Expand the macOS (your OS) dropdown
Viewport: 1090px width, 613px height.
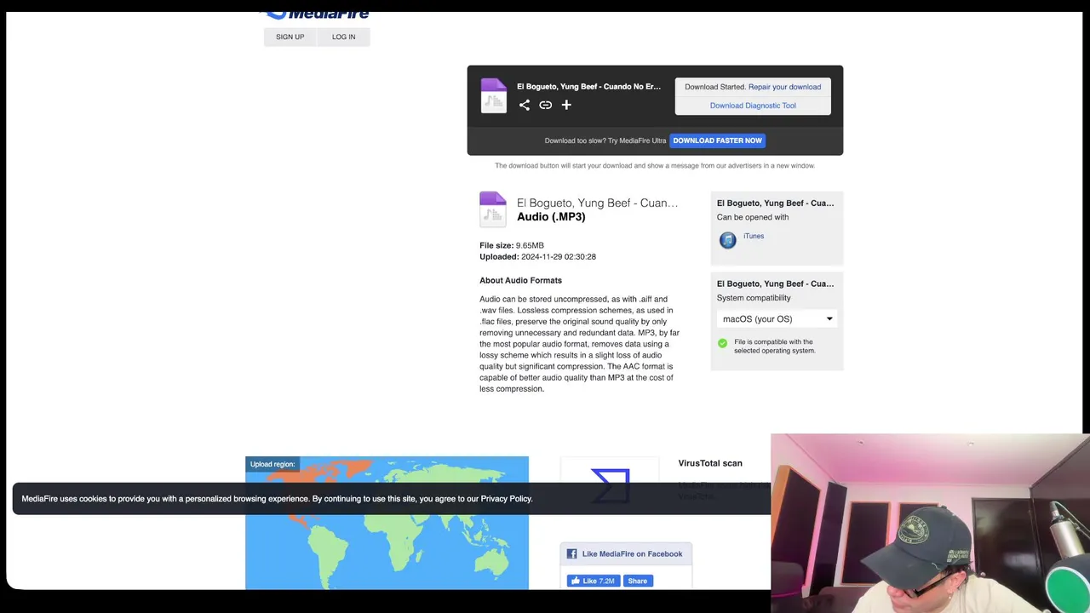point(777,318)
